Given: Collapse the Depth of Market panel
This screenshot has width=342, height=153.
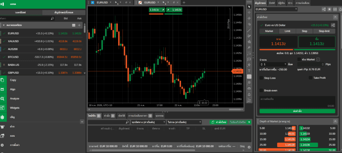Looking at the screenshot, I should click(335, 121).
